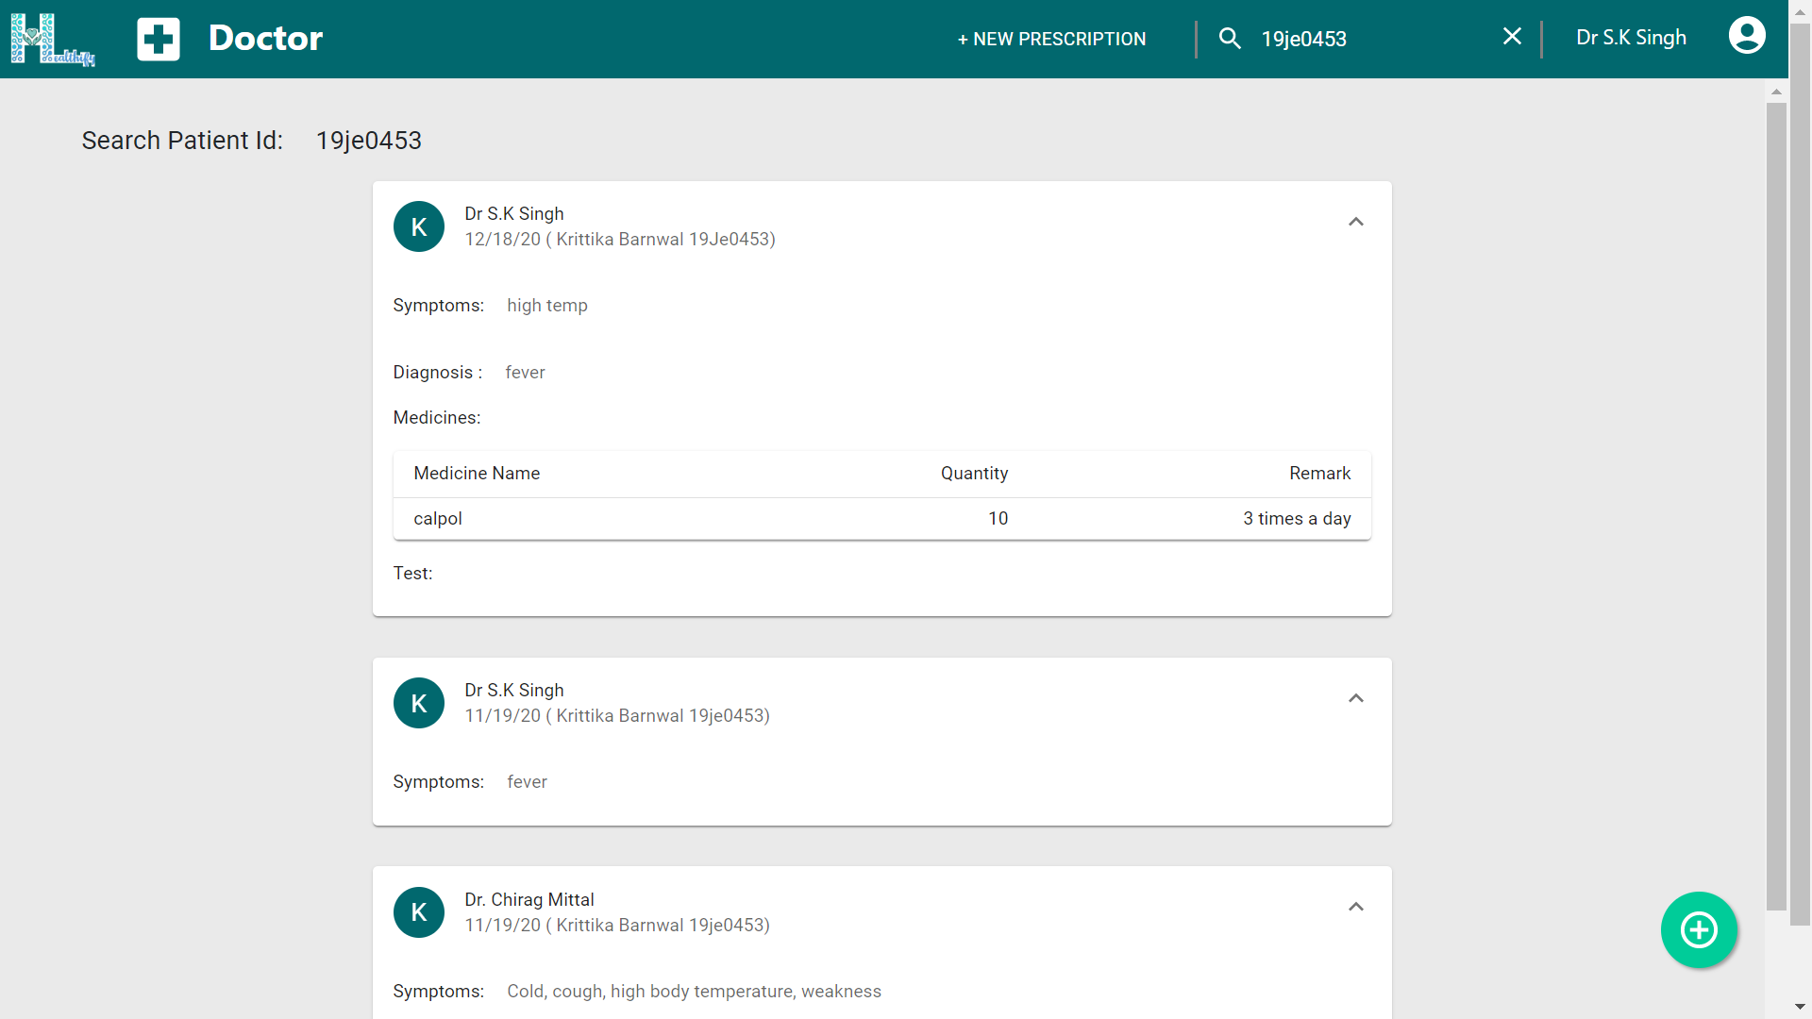Click the medical cross icon

click(x=158, y=39)
